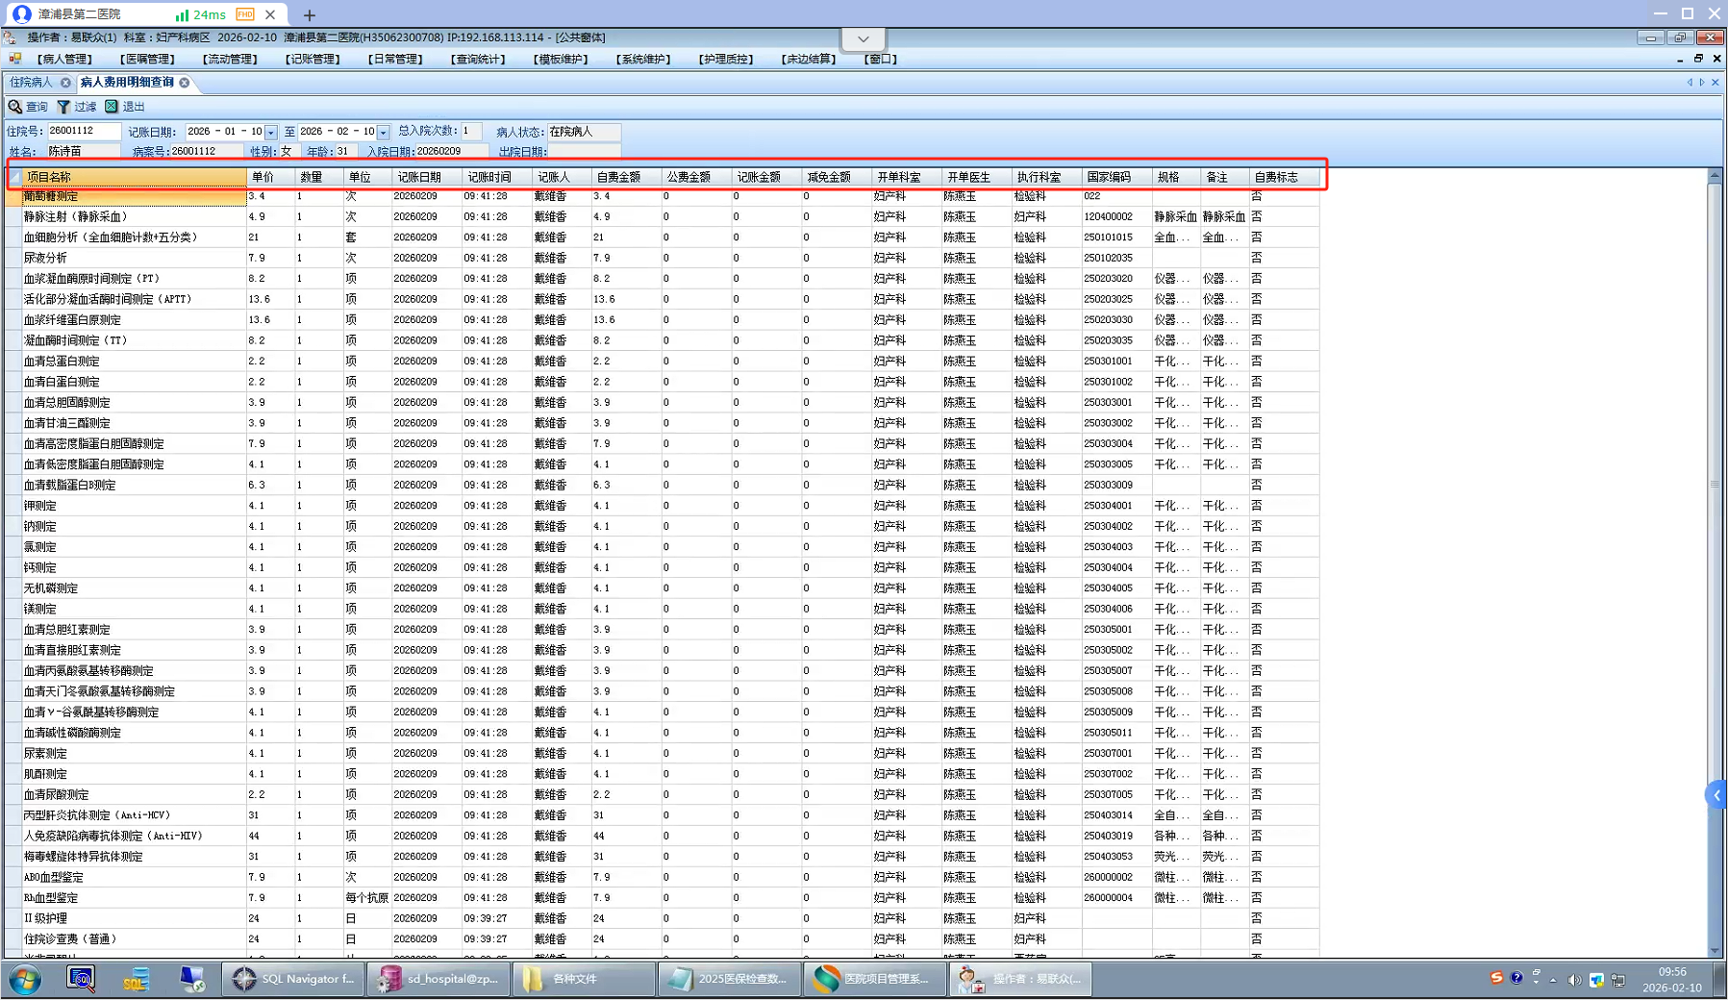Click the volume speaker tray icon
Screen dimensions: 1728x1000
click(1573, 980)
